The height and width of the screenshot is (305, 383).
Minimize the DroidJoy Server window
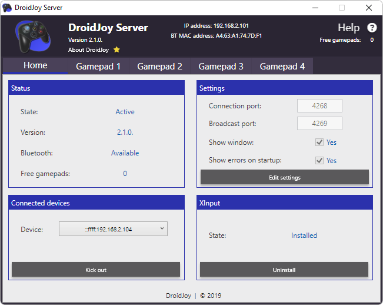pos(315,8)
